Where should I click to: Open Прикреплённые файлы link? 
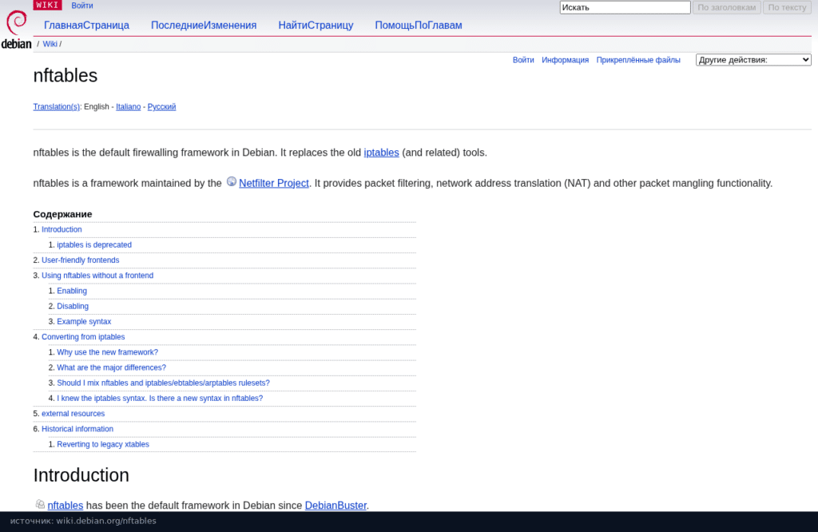(638, 60)
